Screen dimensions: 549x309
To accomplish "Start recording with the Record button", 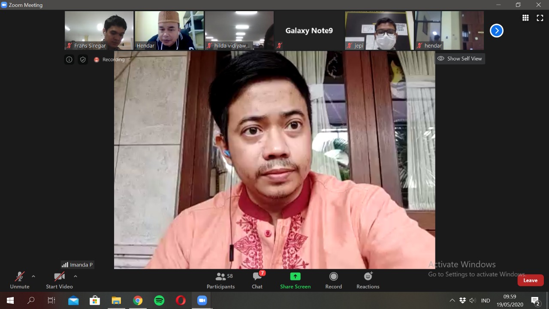I will point(333,280).
